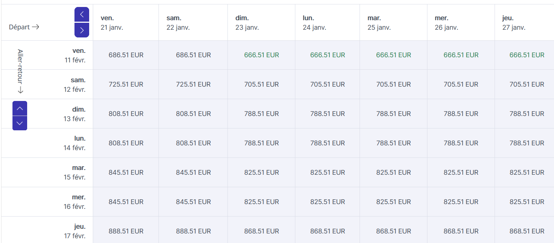Click the sam. 12 févr. row header
The height and width of the screenshot is (243, 554).
point(74,84)
